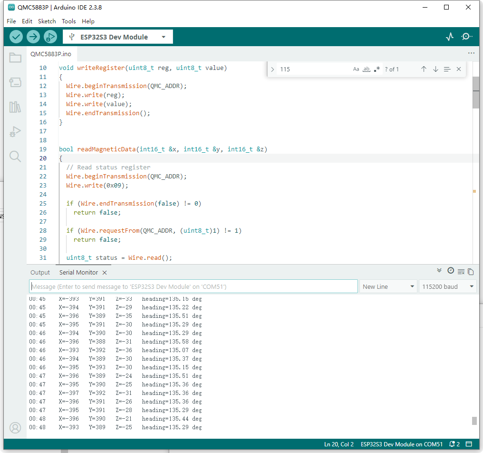Toggle serial monitor autoscroll
This screenshot has width=483, height=453.
pyautogui.click(x=439, y=270)
